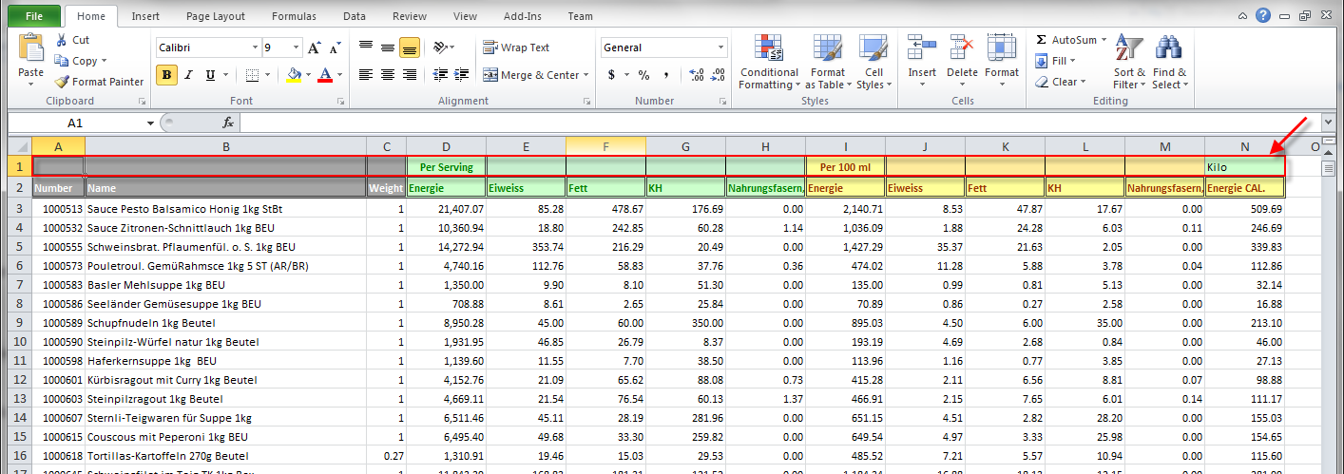Click into the formula bar
The width and height of the screenshot is (1344, 474).
pos(779,123)
